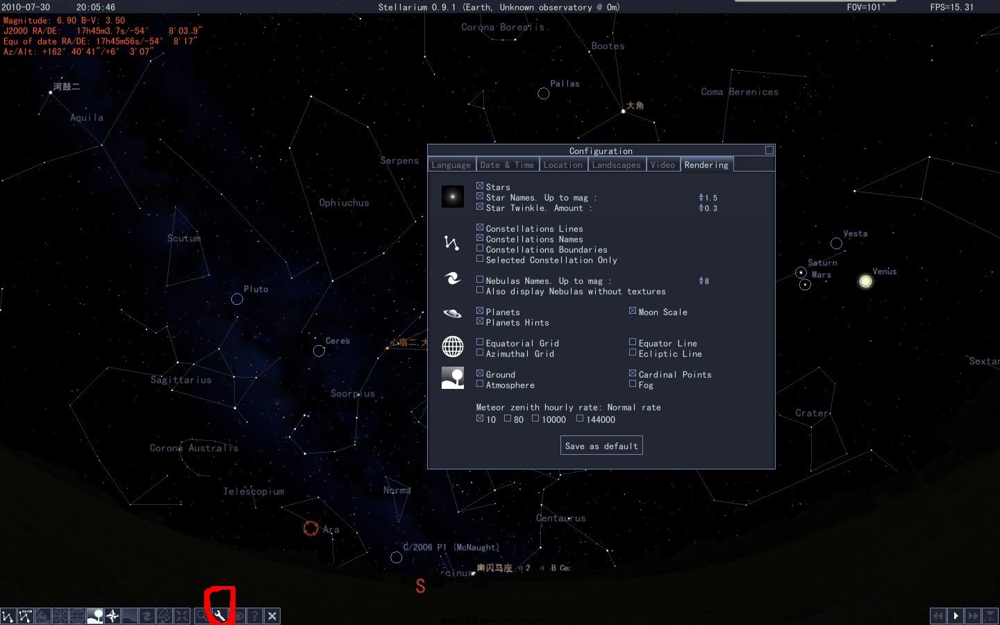The width and height of the screenshot is (1000, 625).
Task: Adjust Nebulas Names magnitude stepper 8
Action: click(701, 281)
